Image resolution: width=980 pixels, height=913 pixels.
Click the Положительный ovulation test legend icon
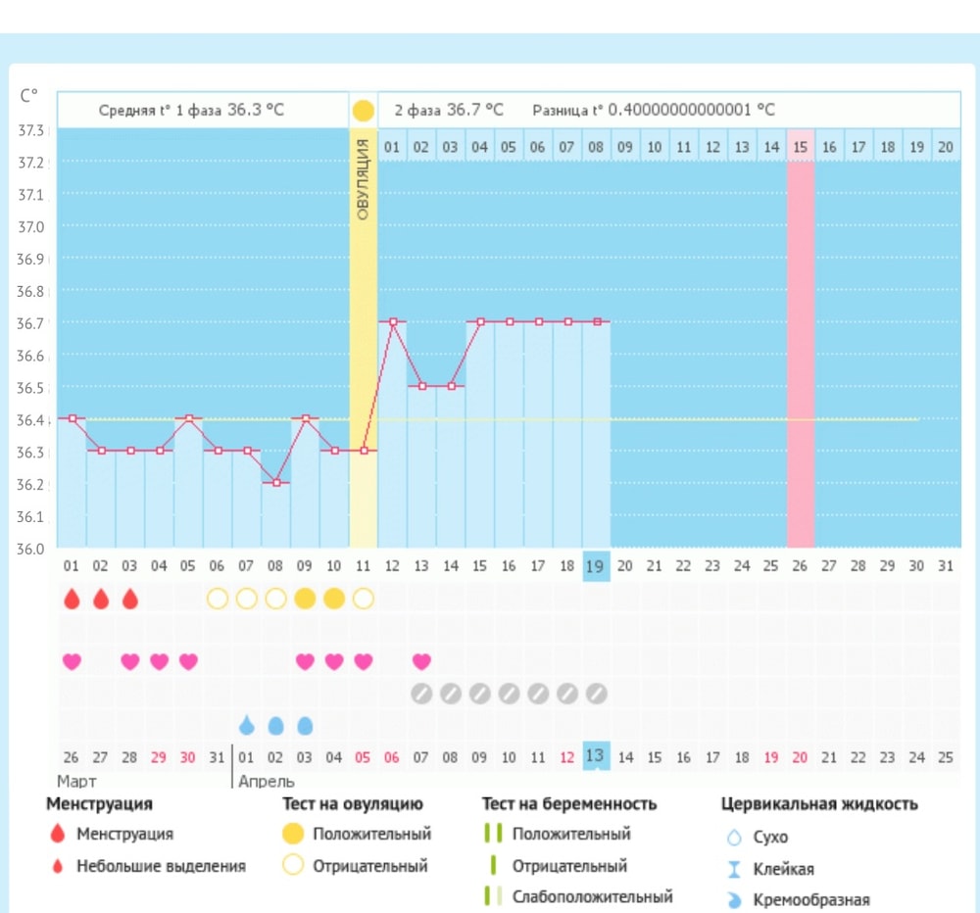click(x=293, y=835)
